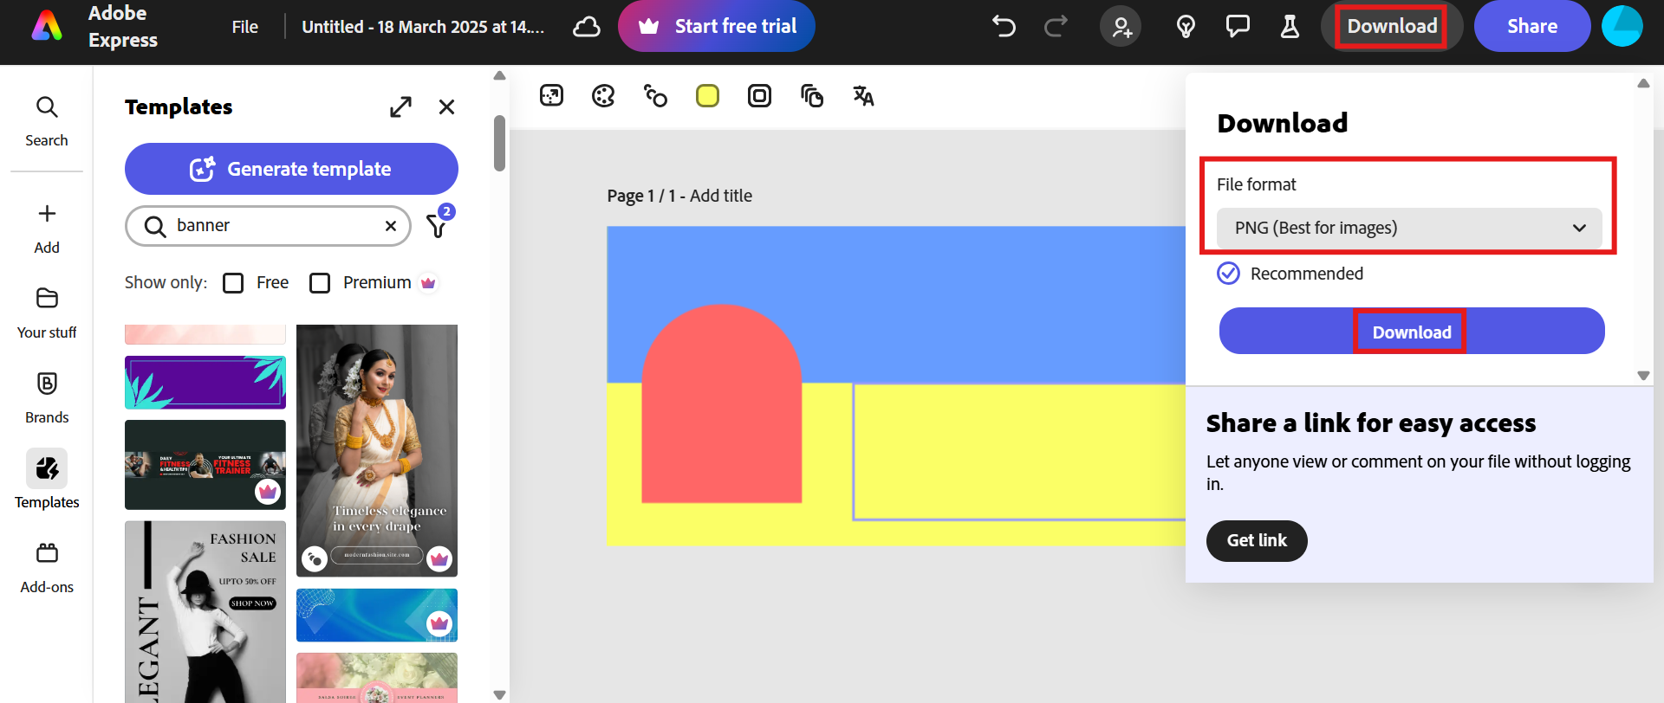
Task: Open Brands in the left sidebar
Action: click(x=47, y=398)
